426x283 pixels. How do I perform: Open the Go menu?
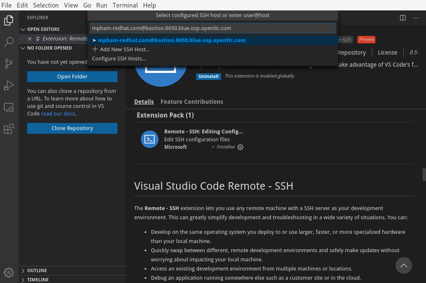tap(87, 5)
